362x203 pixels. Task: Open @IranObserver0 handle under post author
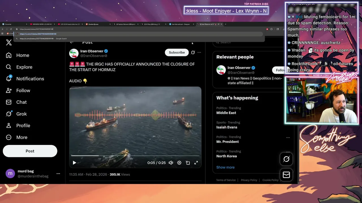[x=94, y=56]
